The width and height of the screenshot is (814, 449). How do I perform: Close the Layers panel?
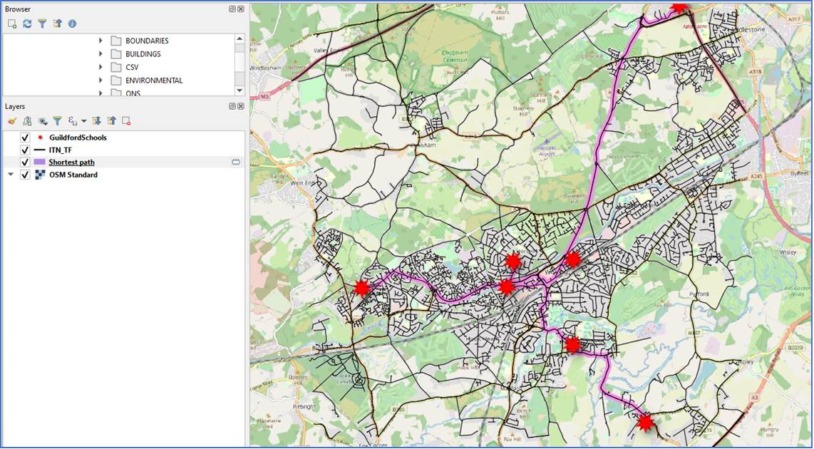click(241, 106)
